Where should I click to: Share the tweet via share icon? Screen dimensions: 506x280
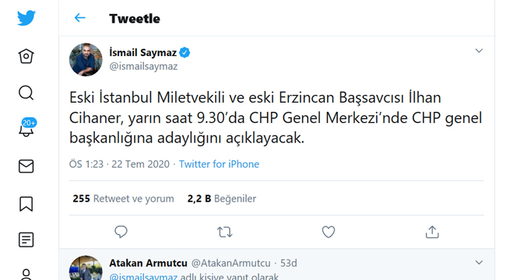pyautogui.click(x=432, y=232)
